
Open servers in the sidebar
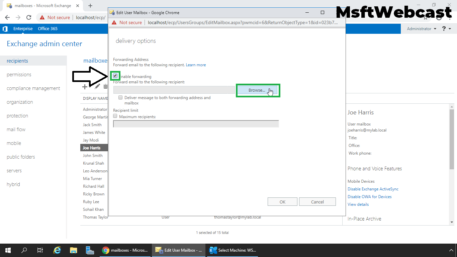click(14, 171)
